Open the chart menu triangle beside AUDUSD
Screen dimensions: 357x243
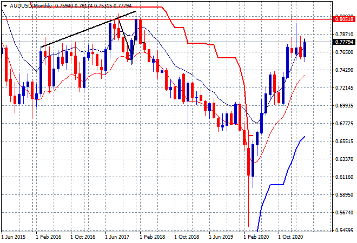click(x=5, y=6)
